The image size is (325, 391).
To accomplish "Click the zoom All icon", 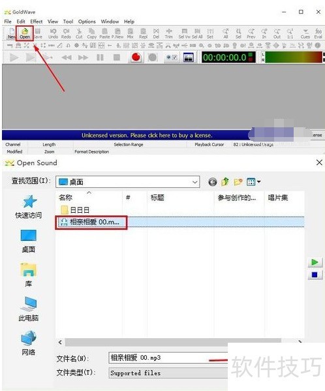I will click(x=226, y=33).
